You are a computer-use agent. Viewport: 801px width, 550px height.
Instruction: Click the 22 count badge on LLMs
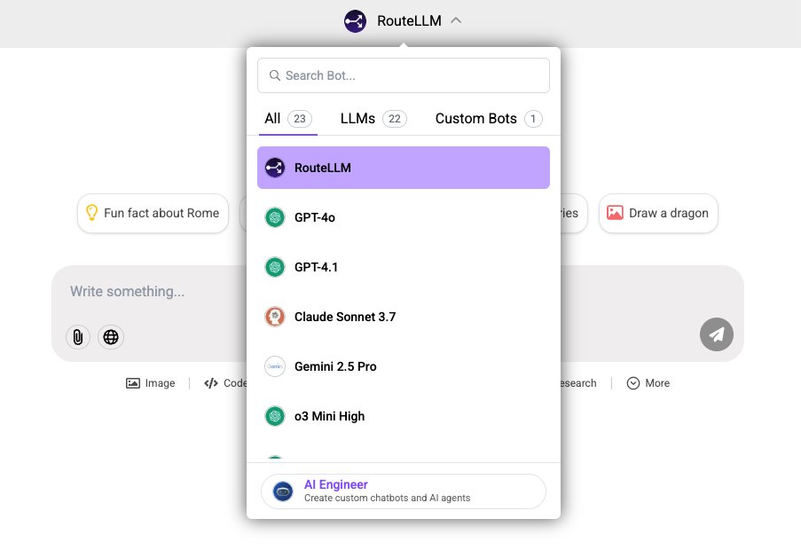tap(395, 119)
